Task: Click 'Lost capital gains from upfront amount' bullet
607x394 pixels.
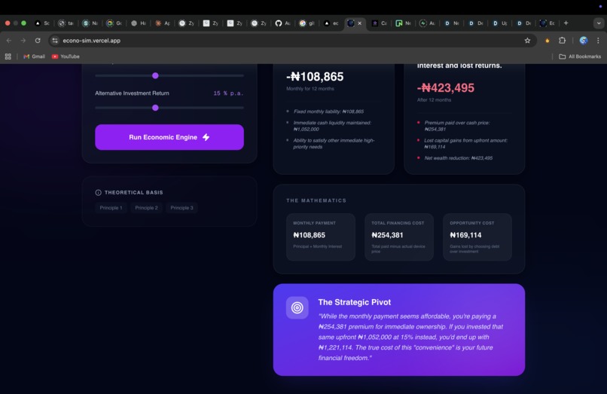Action: (465, 143)
